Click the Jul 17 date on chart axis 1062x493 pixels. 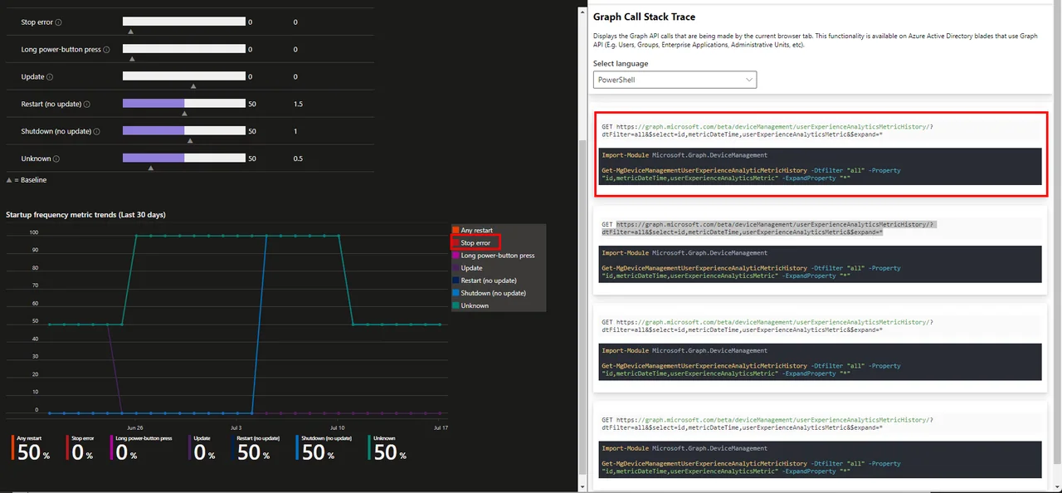[x=441, y=427]
